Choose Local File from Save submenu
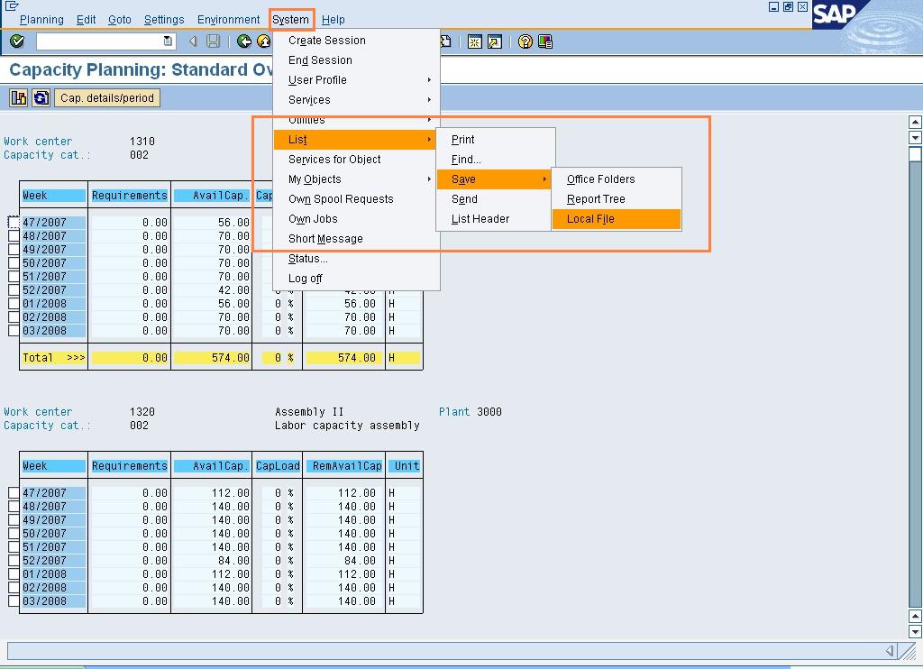 (590, 219)
